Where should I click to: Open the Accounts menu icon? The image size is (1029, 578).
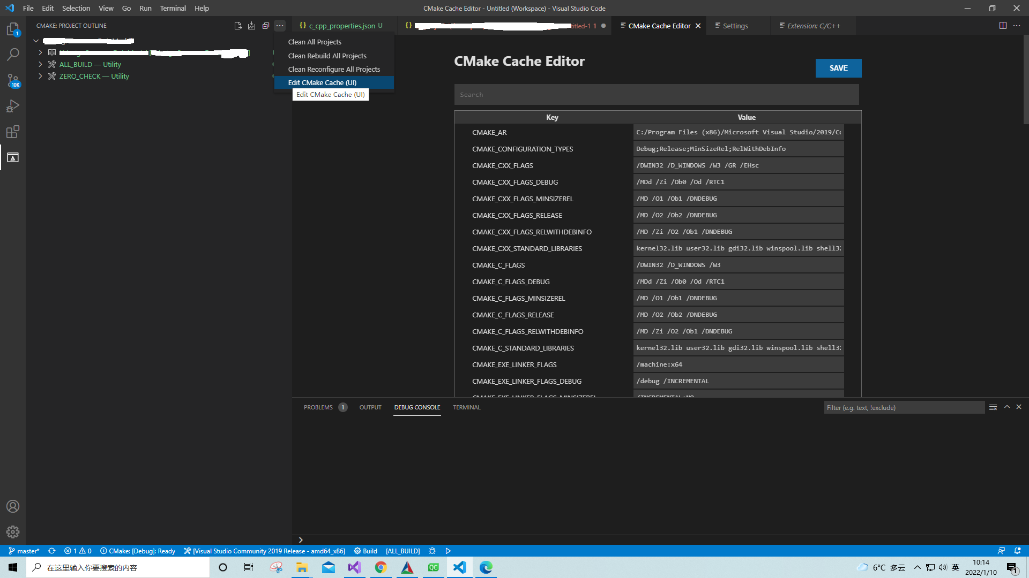(x=13, y=506)
